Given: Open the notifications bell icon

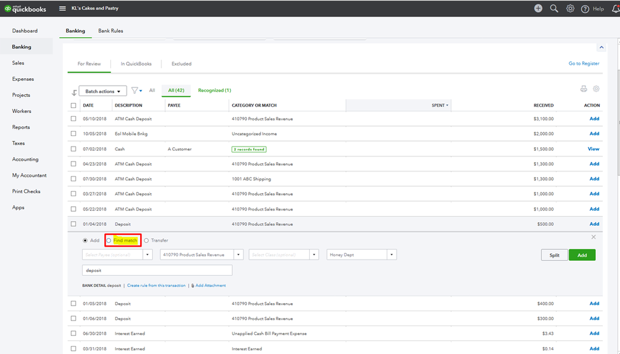Looking at the screenshot, I should tap(614, 9).
